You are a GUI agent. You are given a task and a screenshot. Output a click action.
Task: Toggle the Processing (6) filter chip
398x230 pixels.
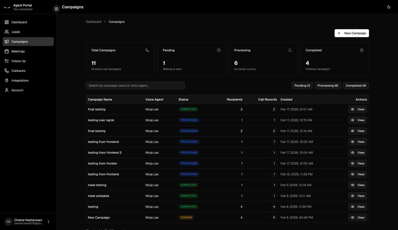327,85
